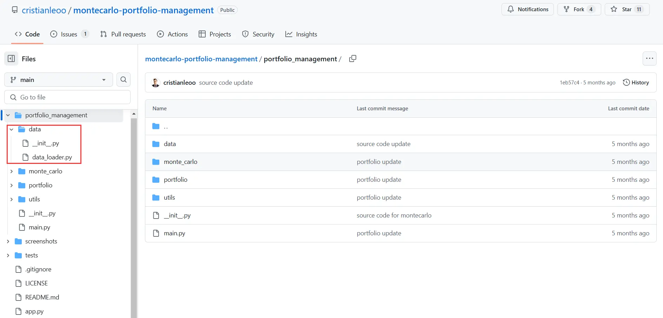Expand the monte_carlo folder in the tree

pyautogui.click(x=12, y=171)
